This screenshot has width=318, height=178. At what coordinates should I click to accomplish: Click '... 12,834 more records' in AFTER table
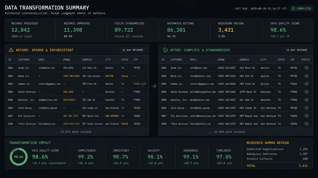pyautogui.click(x=227, y=132)
